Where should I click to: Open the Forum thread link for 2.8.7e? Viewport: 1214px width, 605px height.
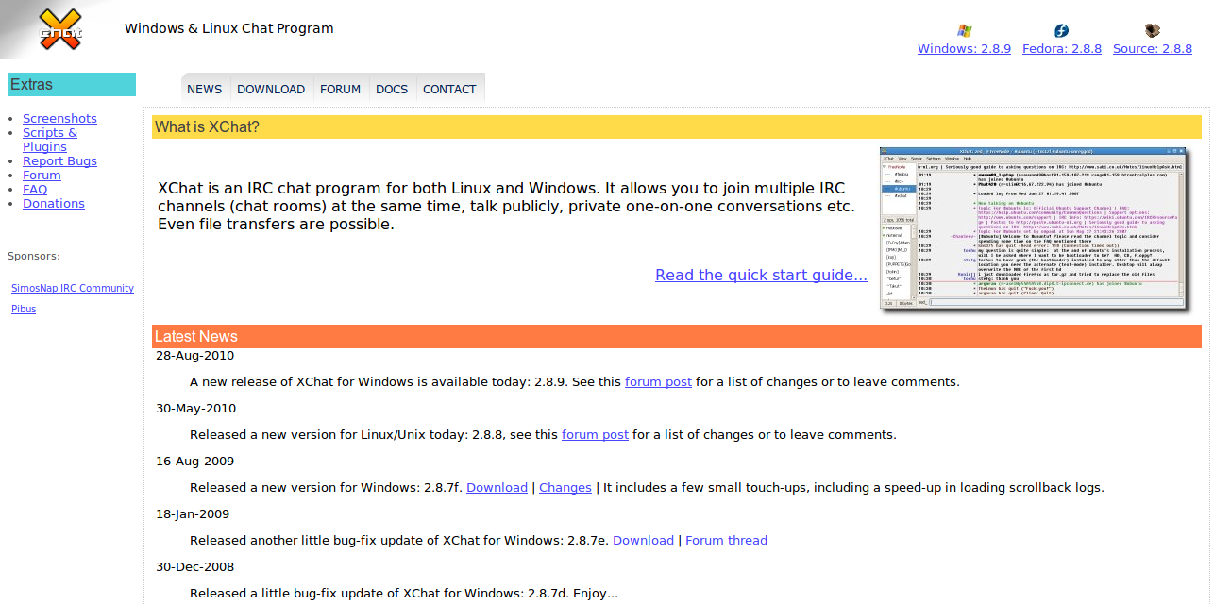726,541
